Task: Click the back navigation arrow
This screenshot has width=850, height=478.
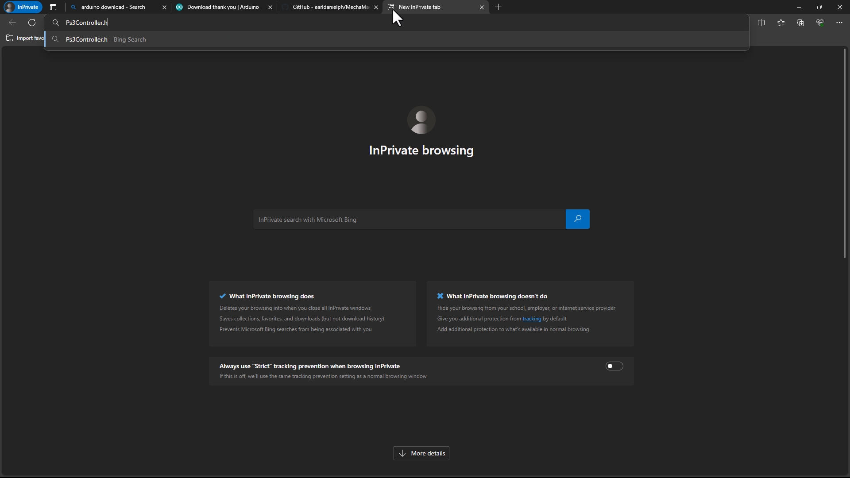Action: (12, 23)
